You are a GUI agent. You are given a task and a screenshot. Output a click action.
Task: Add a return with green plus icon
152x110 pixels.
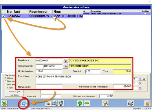click(x=80, y=103)
